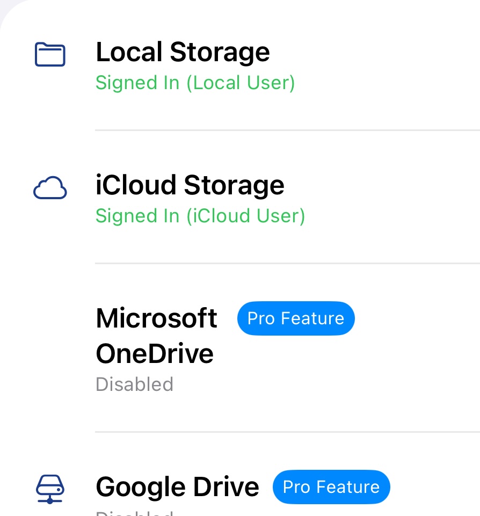This screenshot has height=516, width=480.
Task: Tap Pro Feature badge beside Google Drive
Action: [331, 487]
